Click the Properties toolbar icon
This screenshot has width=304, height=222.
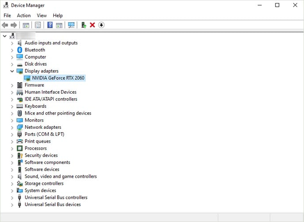pyautogui.click(x=38, y=25)
